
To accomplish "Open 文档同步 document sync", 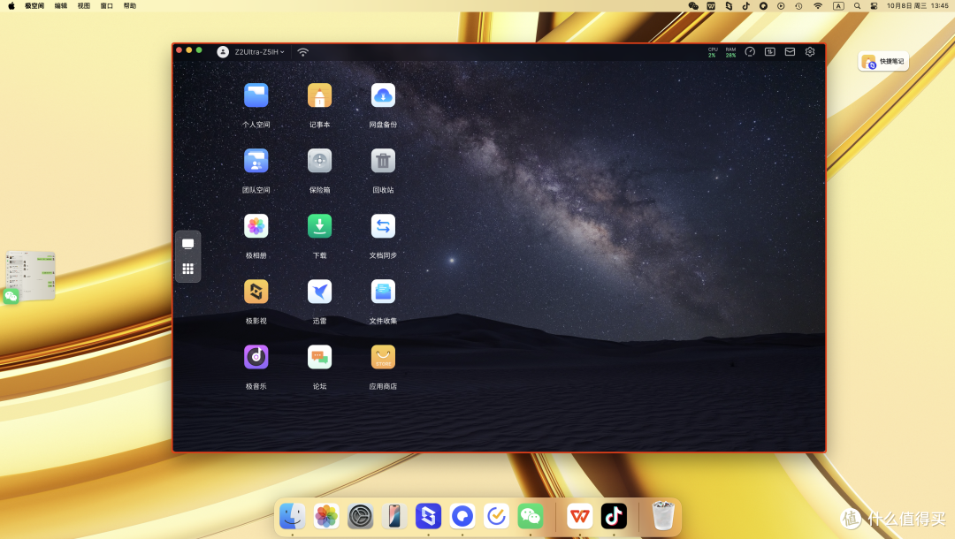I will coord(383,226).
